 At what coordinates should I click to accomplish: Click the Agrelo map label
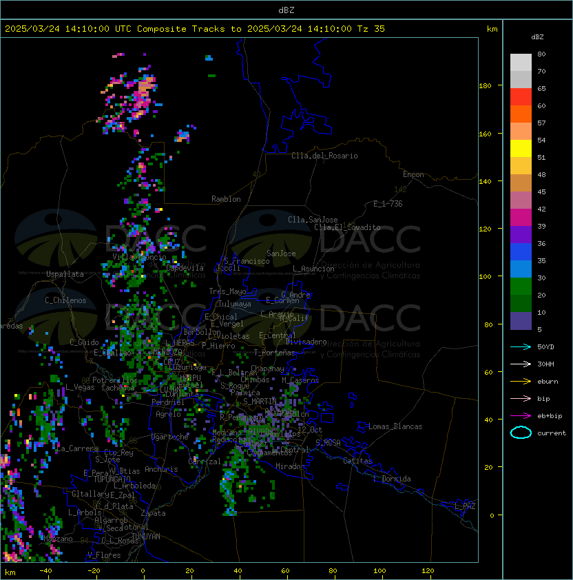(x=168, y=414)
